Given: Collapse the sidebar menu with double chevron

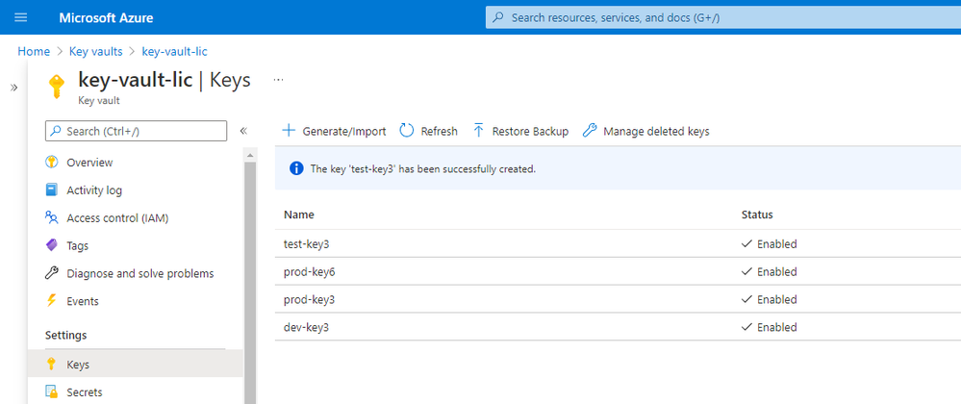Looking at the screenshot, I should point(243,131).
